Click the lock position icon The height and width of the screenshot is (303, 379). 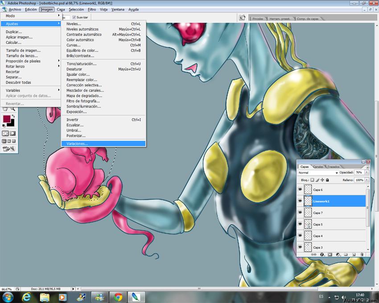[322, 180]
